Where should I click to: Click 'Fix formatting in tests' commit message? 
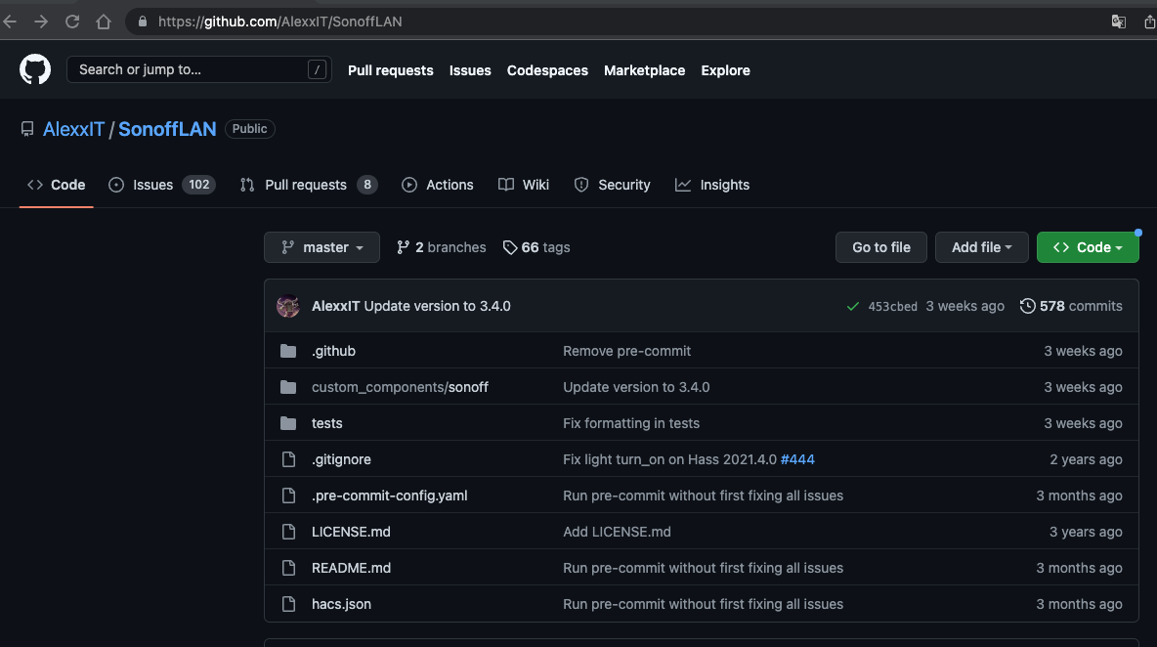631,423
